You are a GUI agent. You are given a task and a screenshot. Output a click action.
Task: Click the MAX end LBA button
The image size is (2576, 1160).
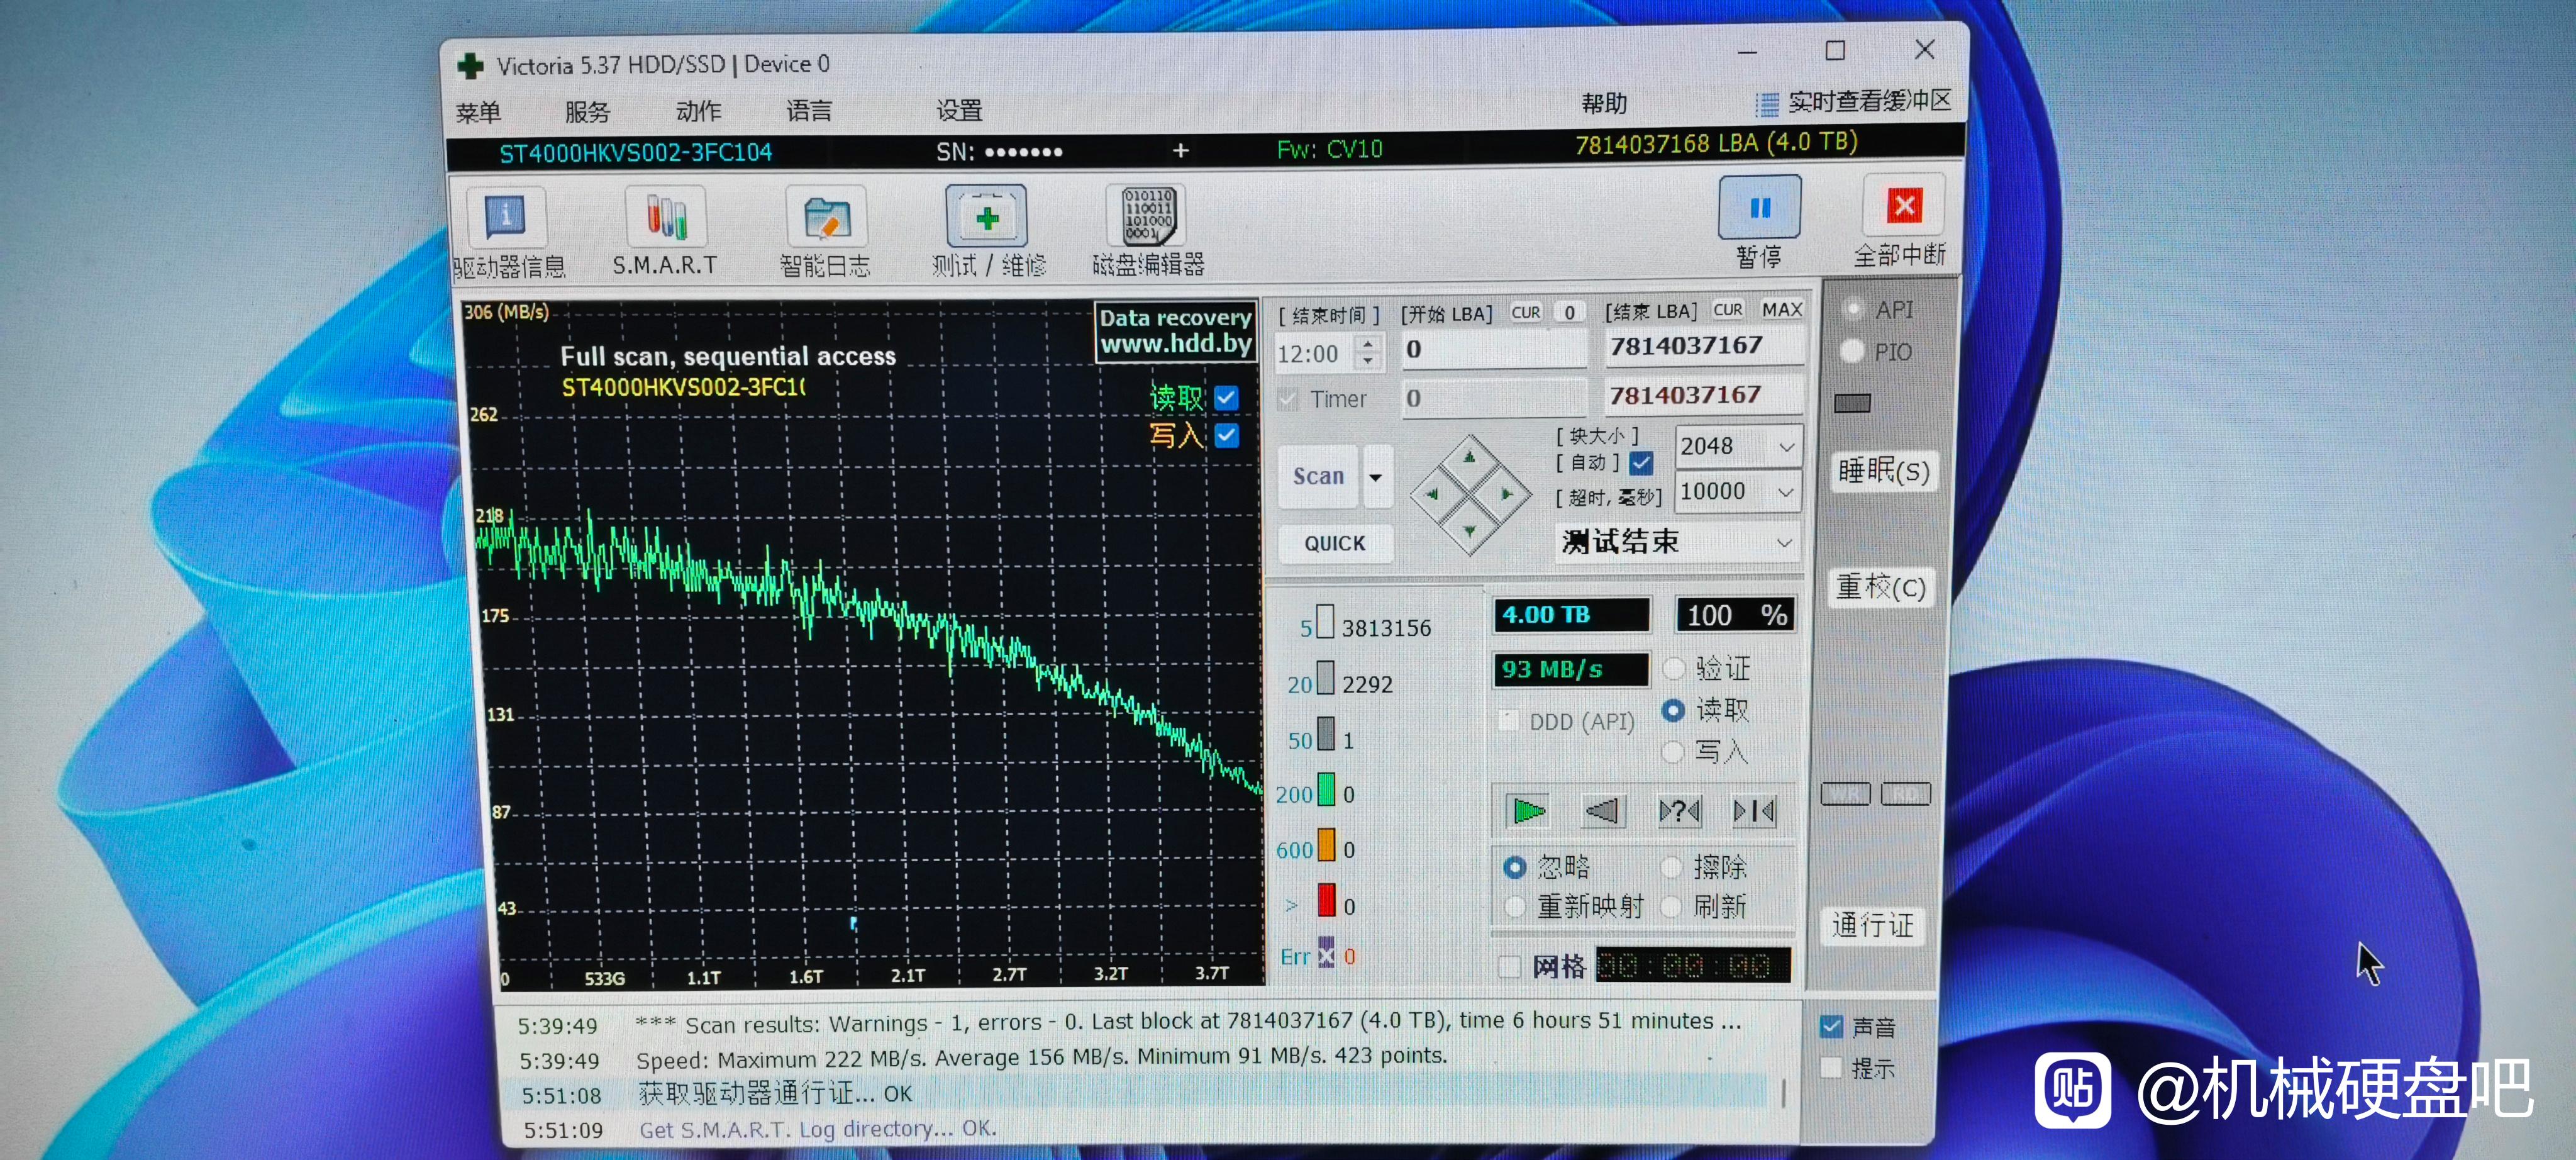click(x=1781, y=310)
